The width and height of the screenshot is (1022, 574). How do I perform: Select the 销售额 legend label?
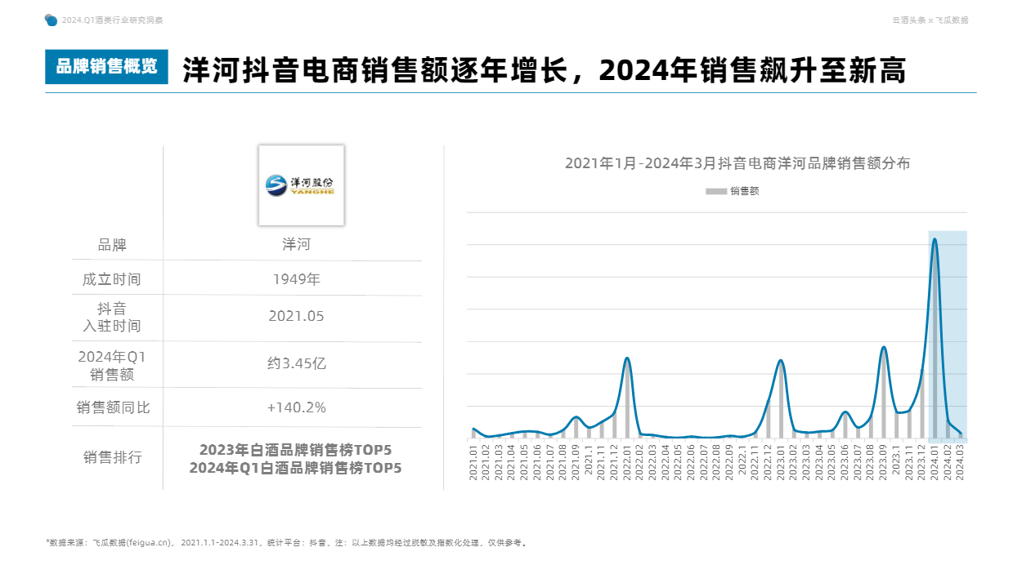(x=744, y=191)
